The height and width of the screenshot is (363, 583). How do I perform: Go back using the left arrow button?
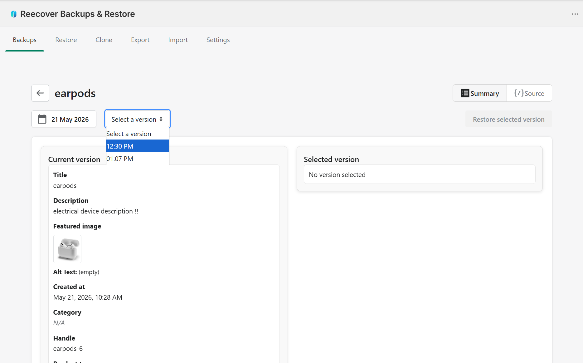(40, 93)
